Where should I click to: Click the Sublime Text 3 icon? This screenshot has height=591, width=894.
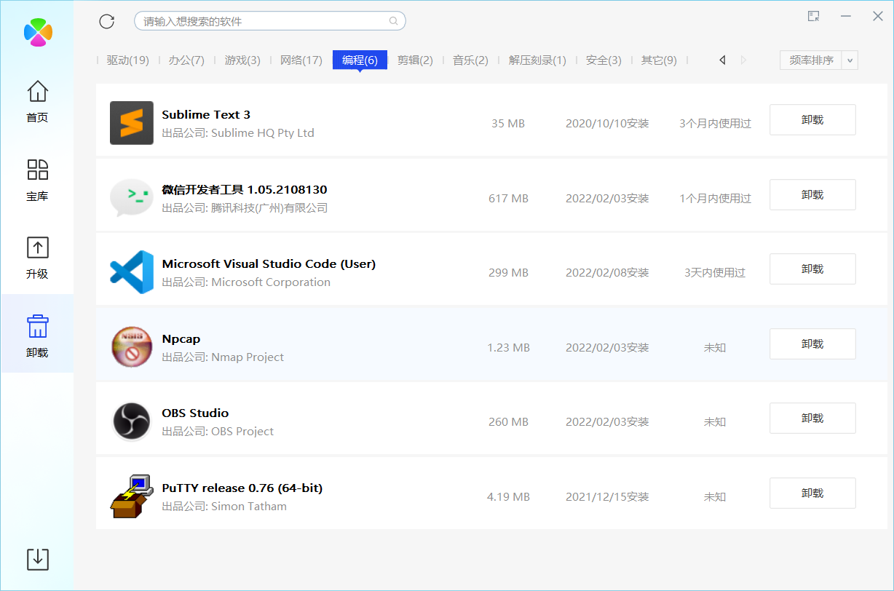132,123
